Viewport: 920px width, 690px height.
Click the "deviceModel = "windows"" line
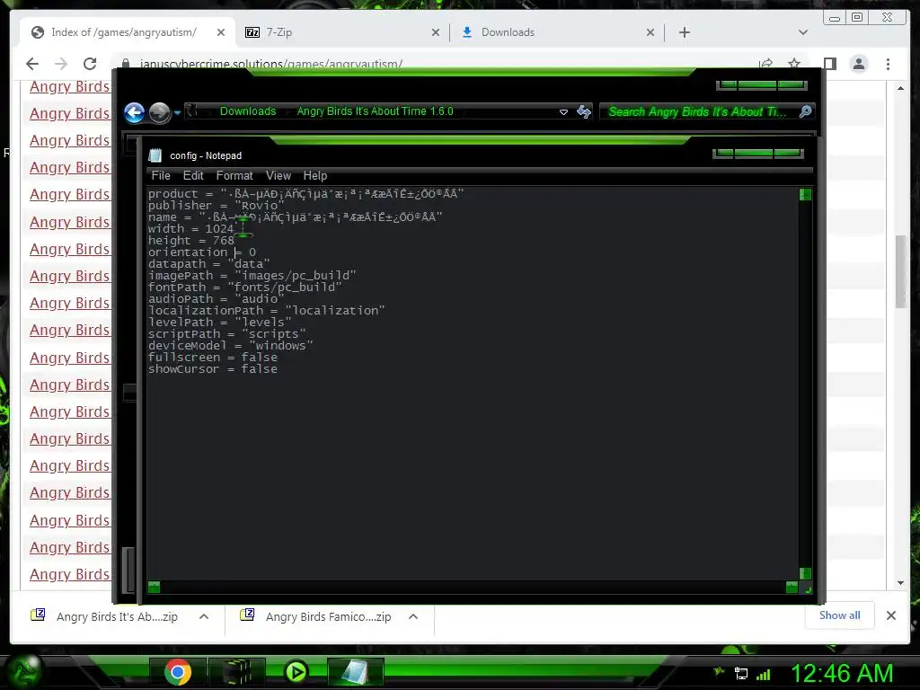(x=231, y=346)
